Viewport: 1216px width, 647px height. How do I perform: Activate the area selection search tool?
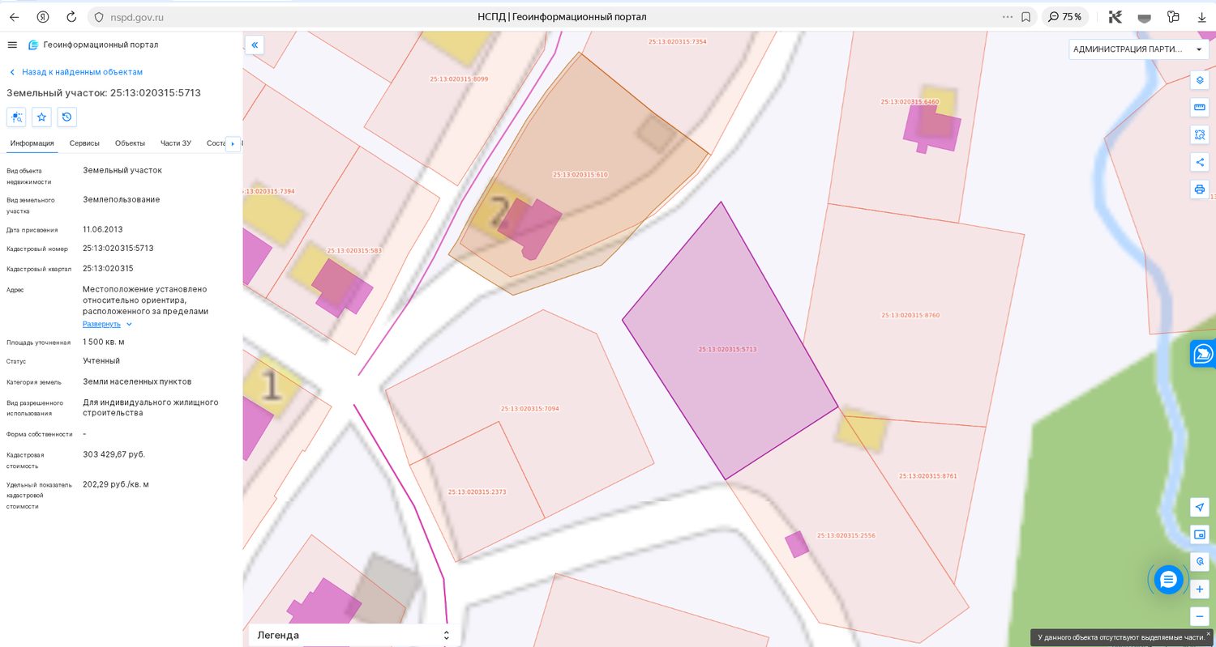(1200, 134)
